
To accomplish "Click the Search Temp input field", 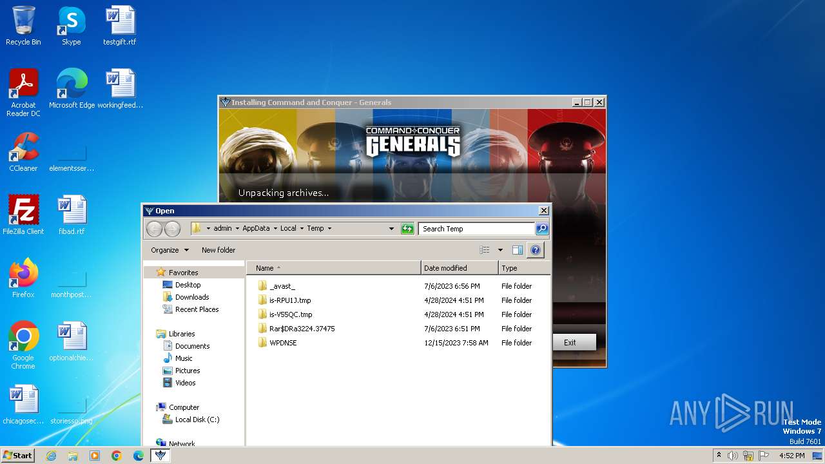I will click(476, 229).
